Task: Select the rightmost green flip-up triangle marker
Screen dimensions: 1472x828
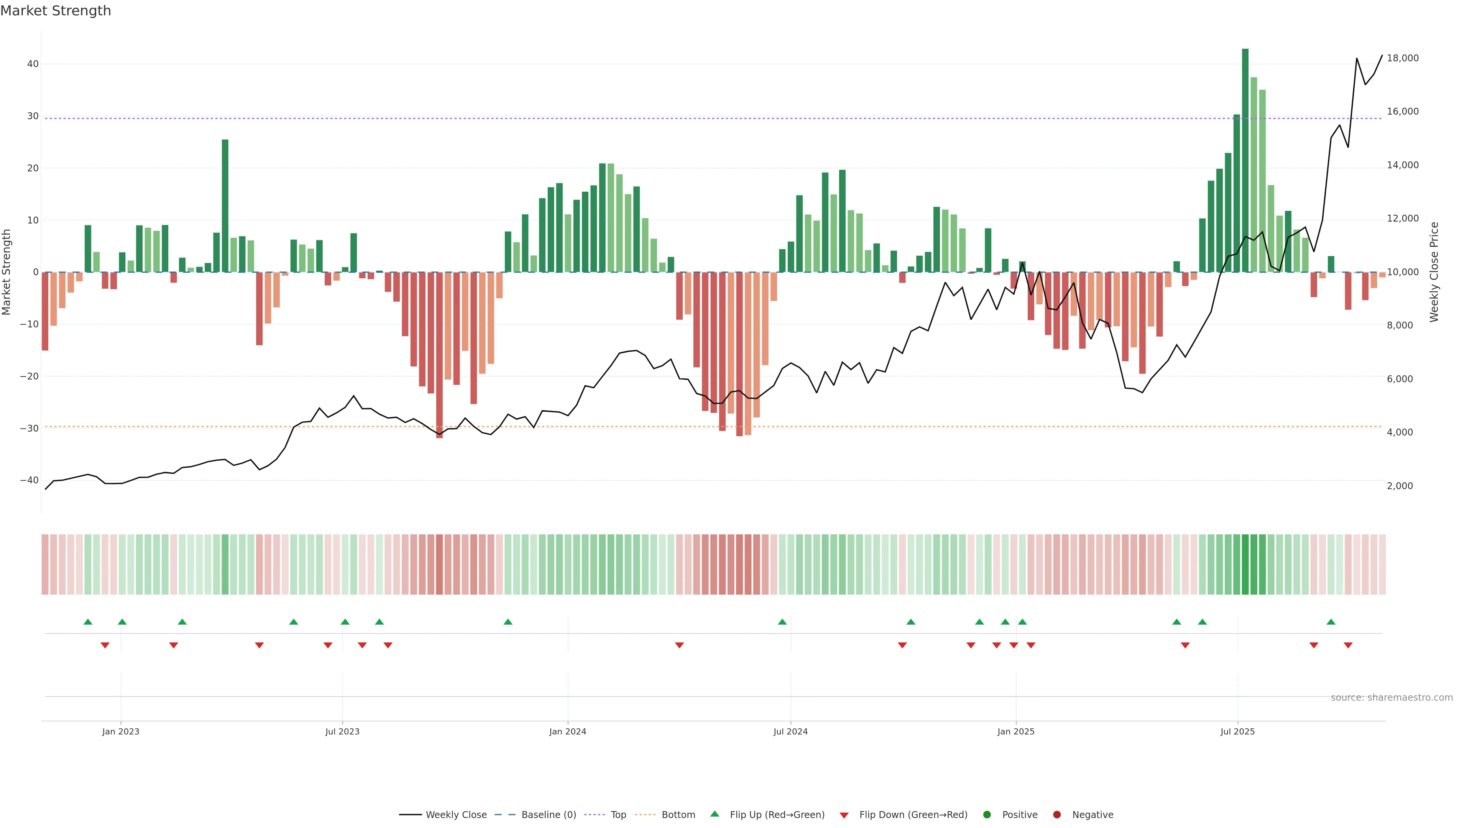Action: (1331, 622)
